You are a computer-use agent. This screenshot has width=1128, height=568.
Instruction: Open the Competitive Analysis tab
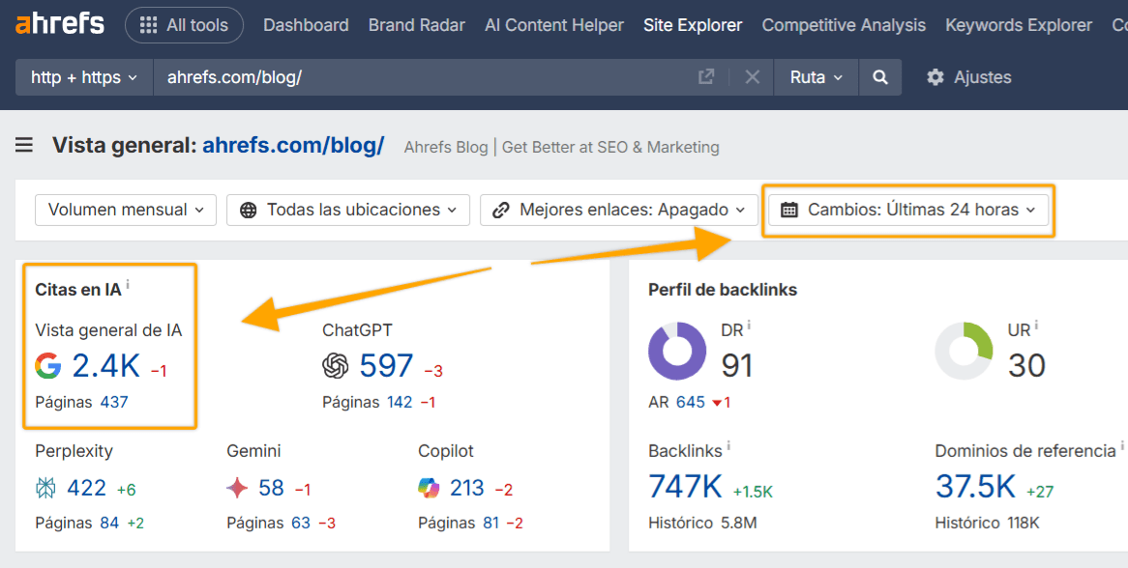843,25
